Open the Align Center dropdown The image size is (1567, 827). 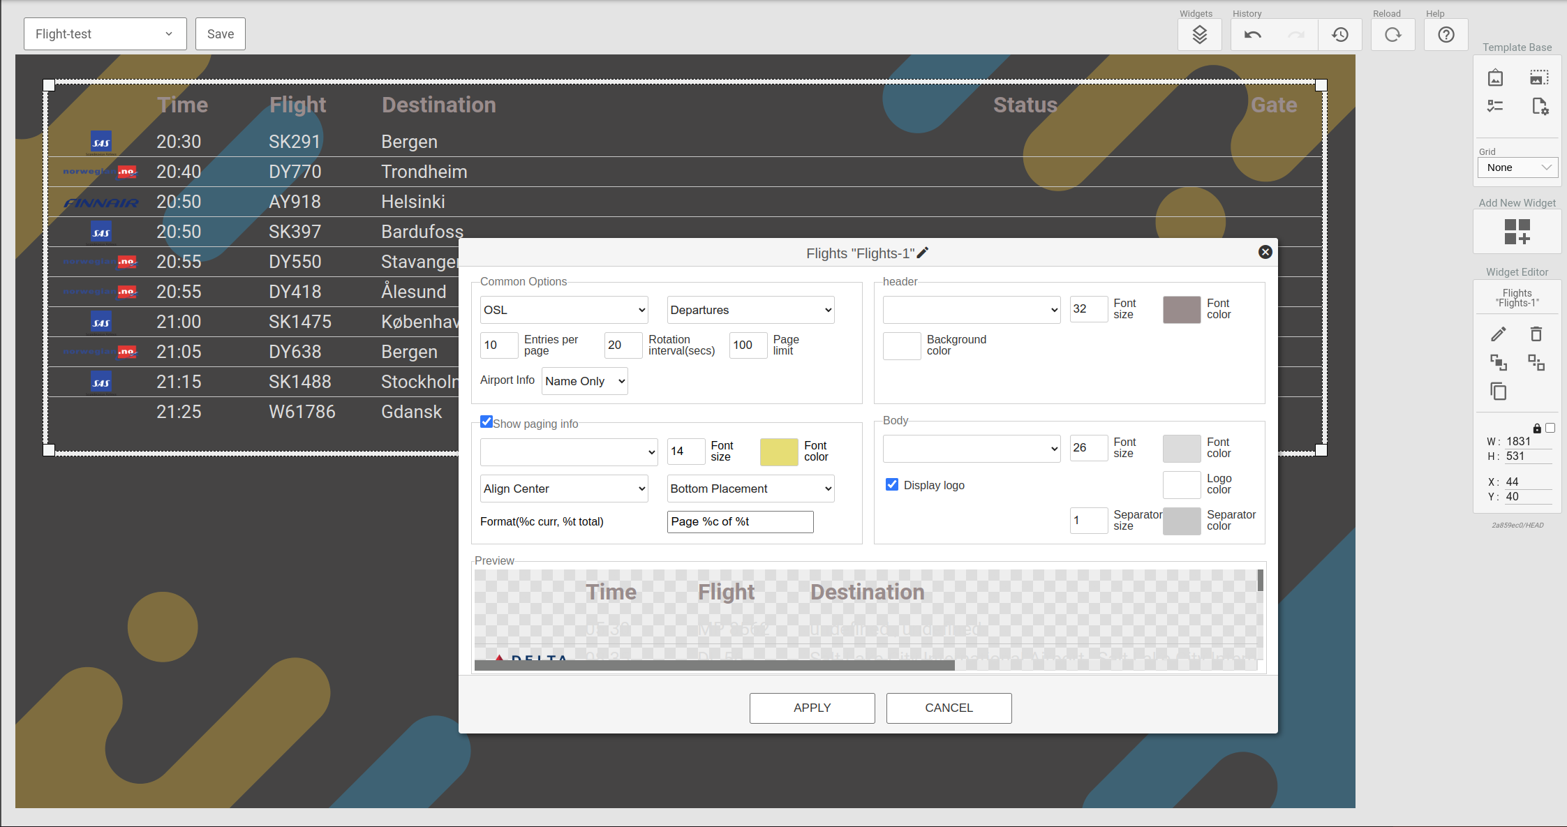564,489
